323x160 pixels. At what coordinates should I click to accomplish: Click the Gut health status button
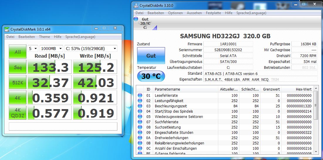tap(151, 56)
